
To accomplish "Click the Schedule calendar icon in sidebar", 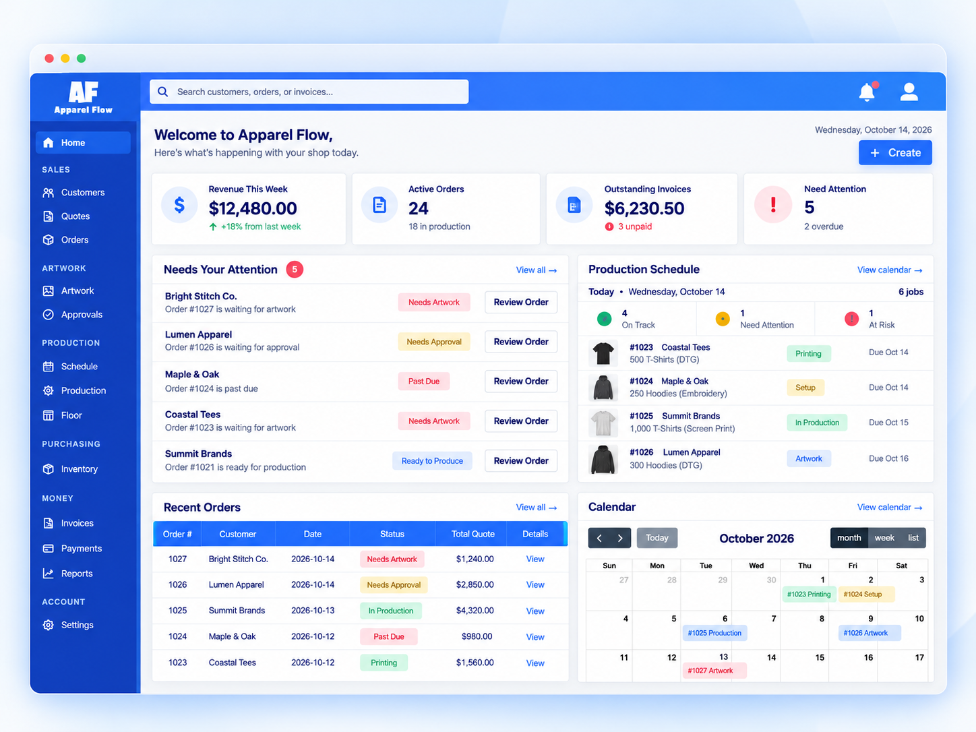I will (49, 367).
